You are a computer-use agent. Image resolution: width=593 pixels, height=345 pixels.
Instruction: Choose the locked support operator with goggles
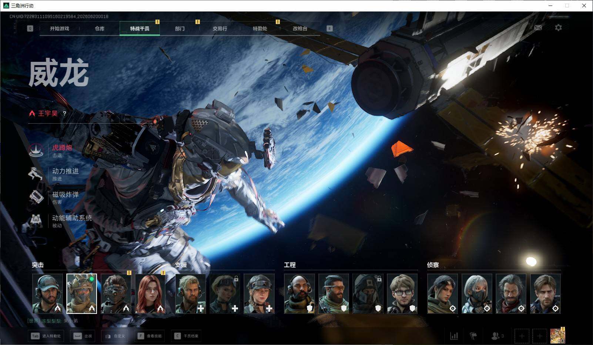(x=225, y=294)
